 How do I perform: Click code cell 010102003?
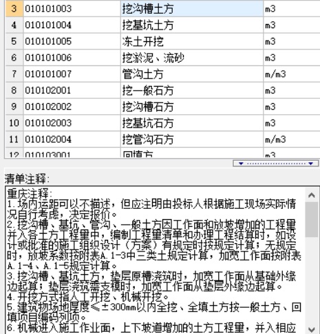coord(72,123)
